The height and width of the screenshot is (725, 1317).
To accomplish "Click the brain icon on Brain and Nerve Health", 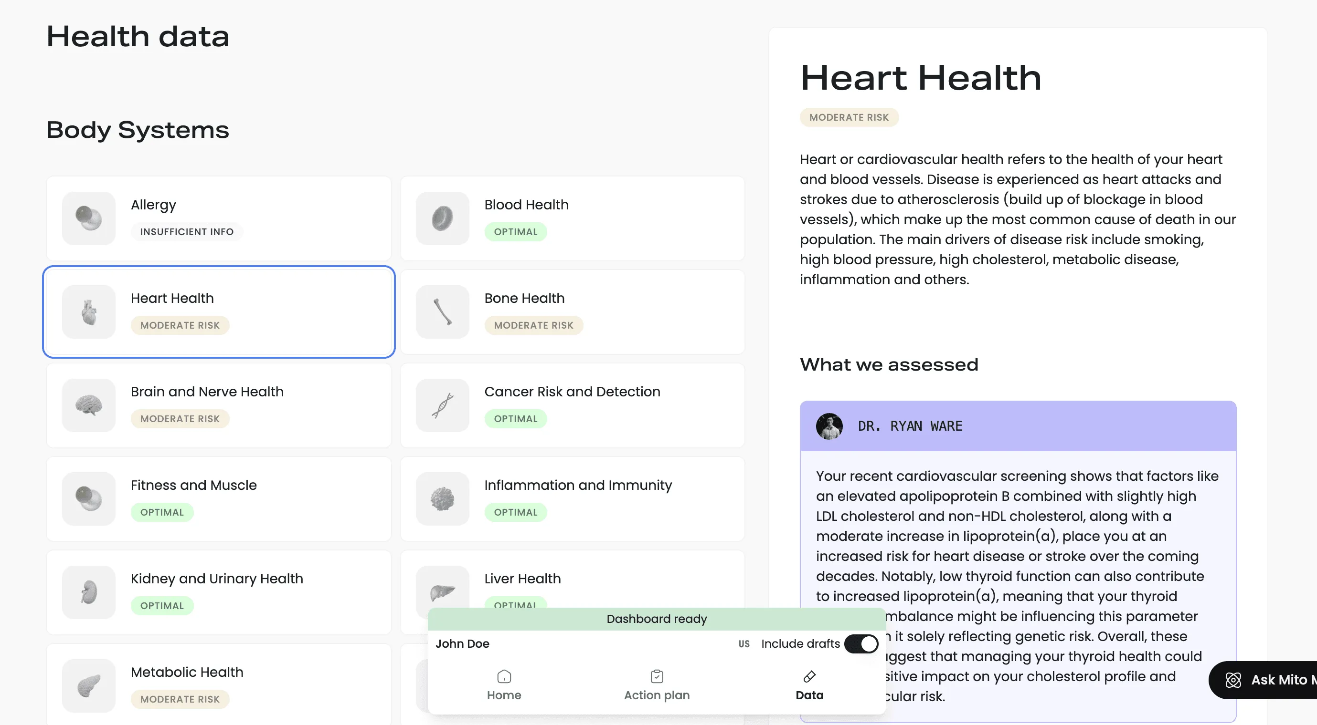I will (x=88, y=405).
